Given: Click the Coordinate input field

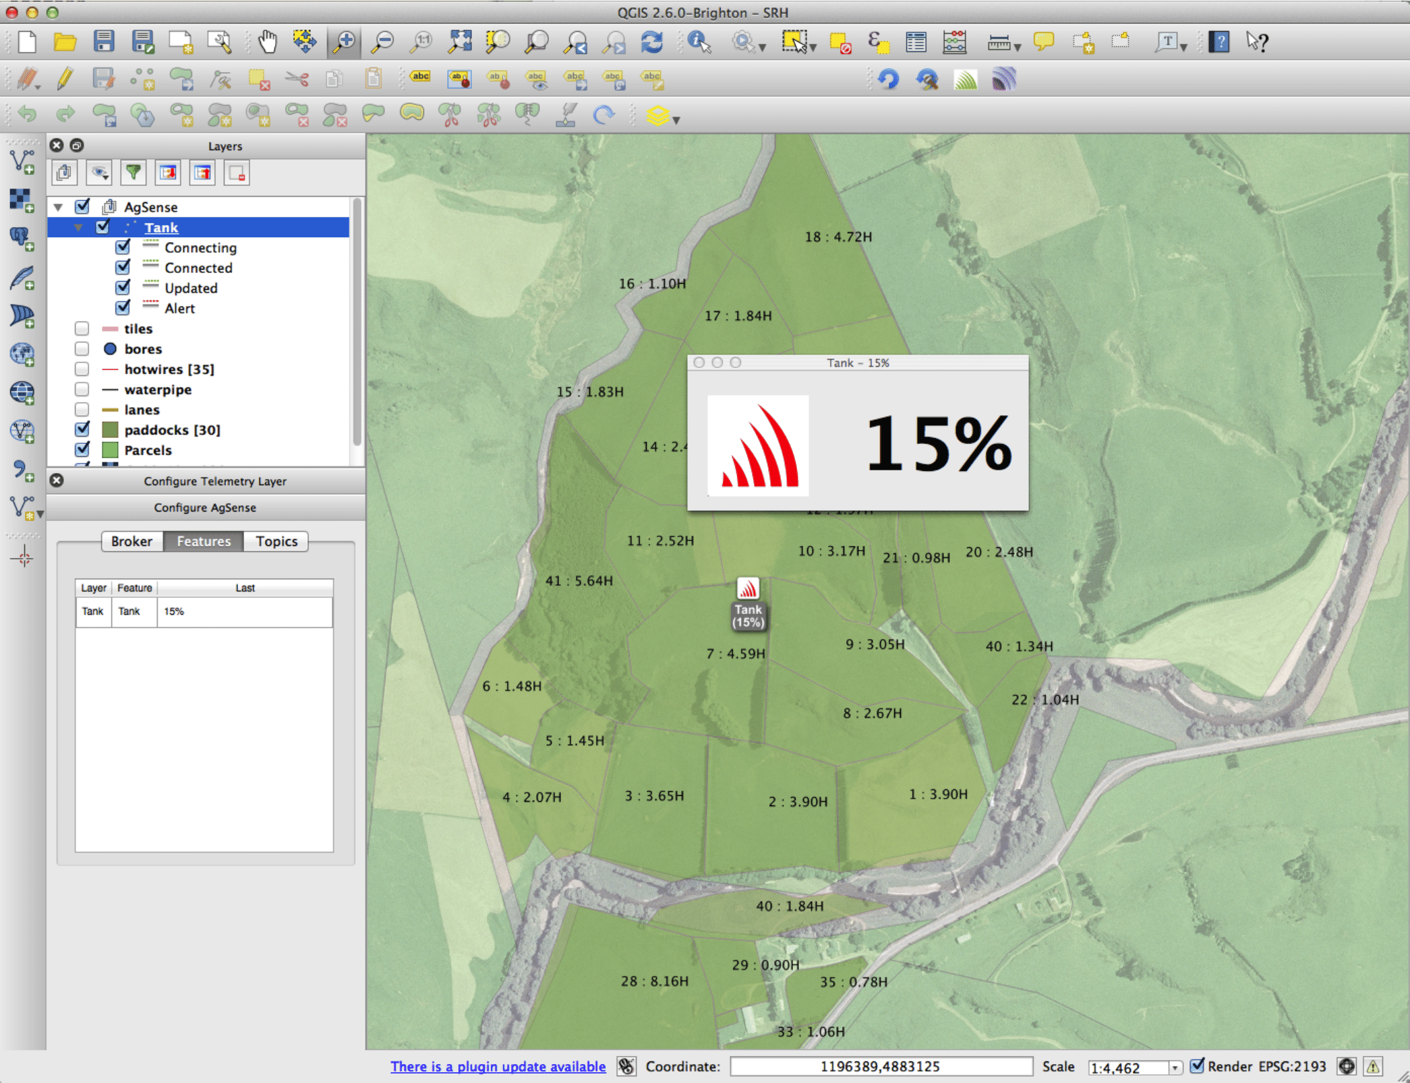Looking at the screenshot, I should point(881,1066).
